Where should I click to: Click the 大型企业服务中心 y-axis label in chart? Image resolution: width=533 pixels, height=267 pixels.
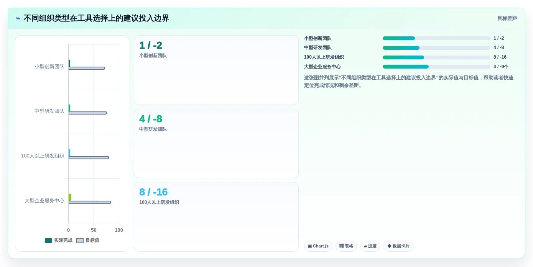44,201
